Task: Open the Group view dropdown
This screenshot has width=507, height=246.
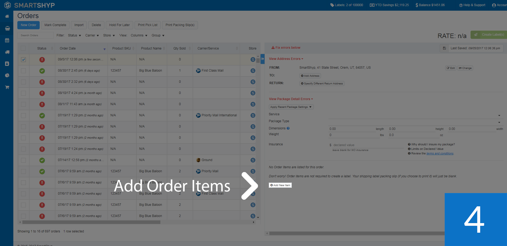Action: 158,35
